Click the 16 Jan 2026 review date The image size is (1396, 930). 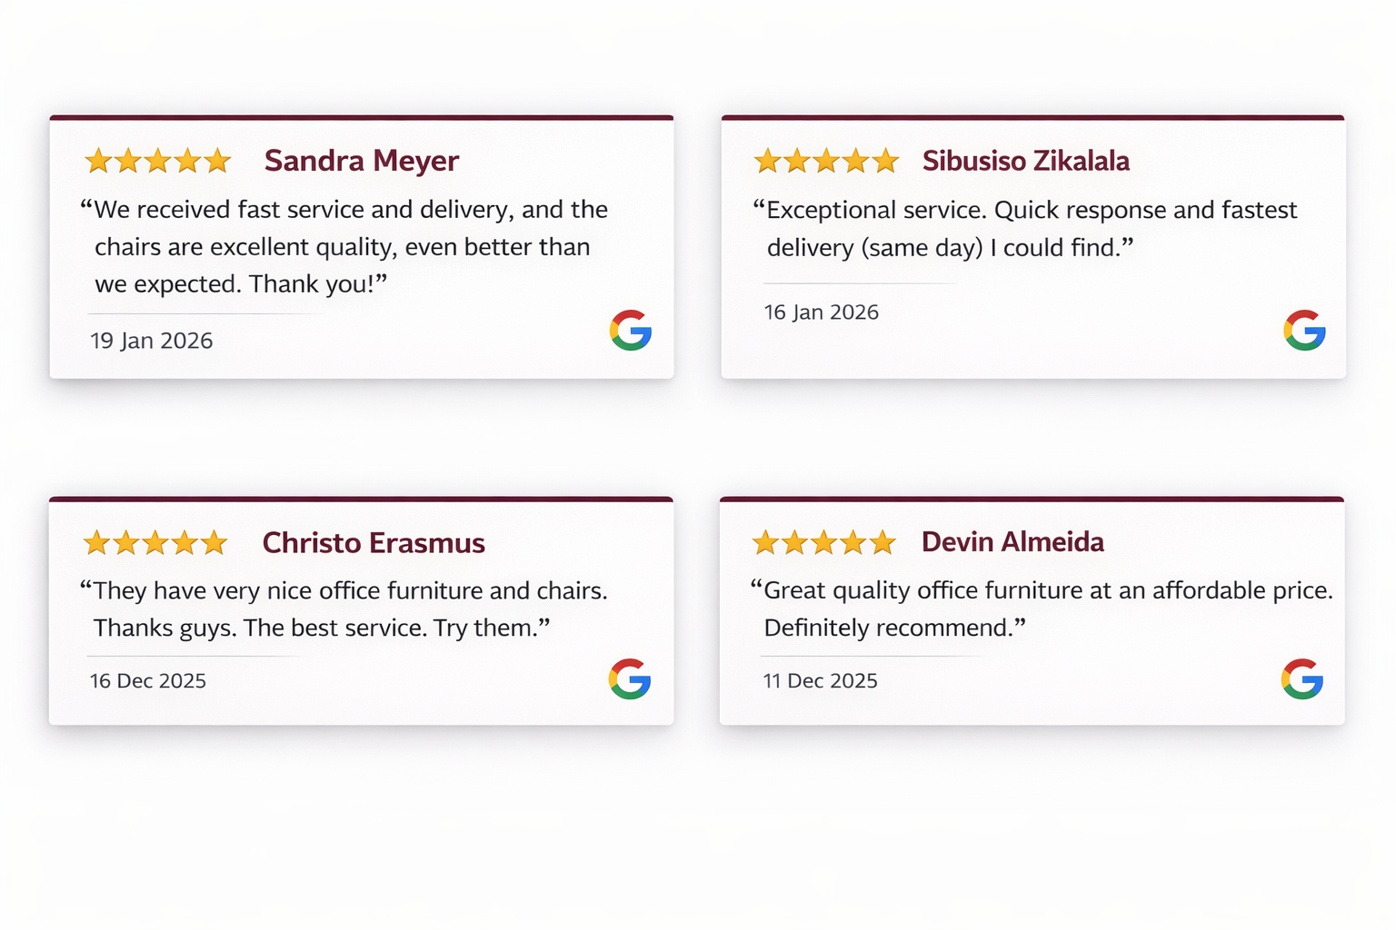coord(822,312)
